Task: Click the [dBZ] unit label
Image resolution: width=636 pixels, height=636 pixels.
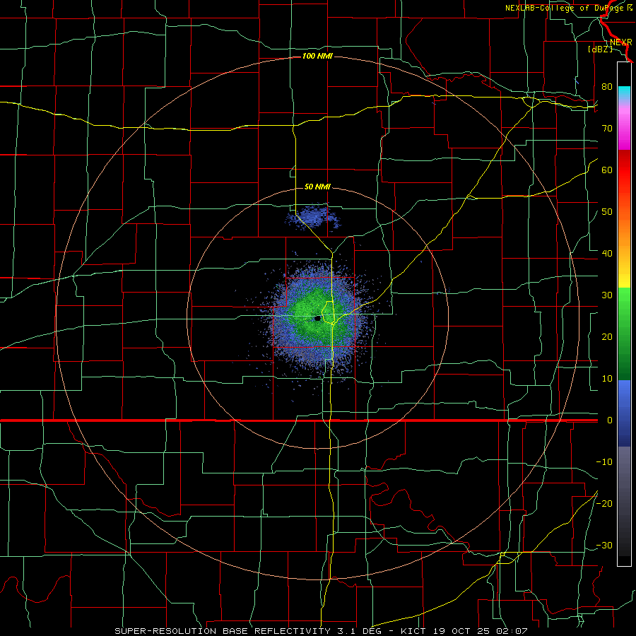Action: 600,49
